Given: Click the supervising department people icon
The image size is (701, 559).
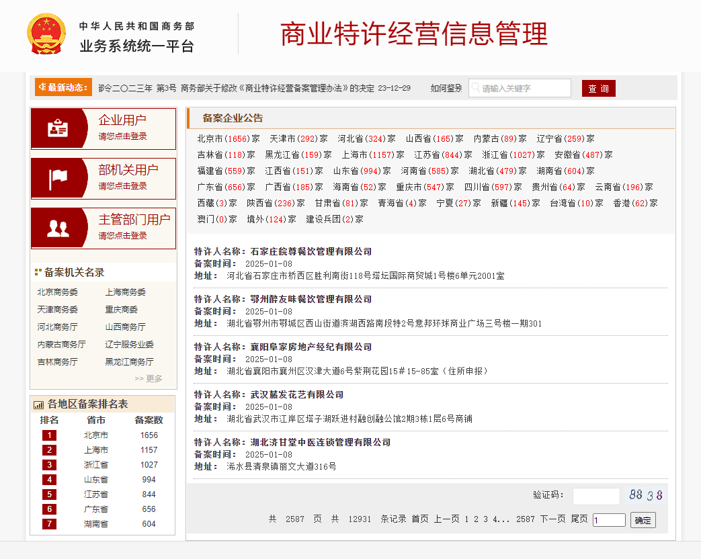Looking at the screenshot, I should [58, 228].
